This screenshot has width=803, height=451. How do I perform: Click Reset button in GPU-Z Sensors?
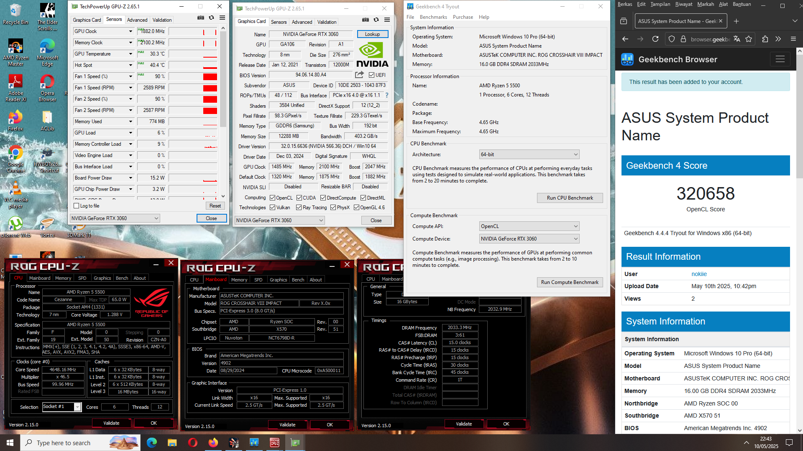[x=215, y=206]
